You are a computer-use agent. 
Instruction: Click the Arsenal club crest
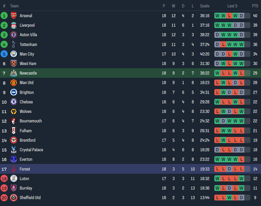pyautogui.click(x=14, y=16)
